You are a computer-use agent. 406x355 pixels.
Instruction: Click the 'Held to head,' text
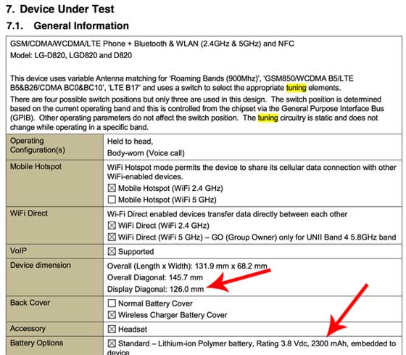point(130,142)
